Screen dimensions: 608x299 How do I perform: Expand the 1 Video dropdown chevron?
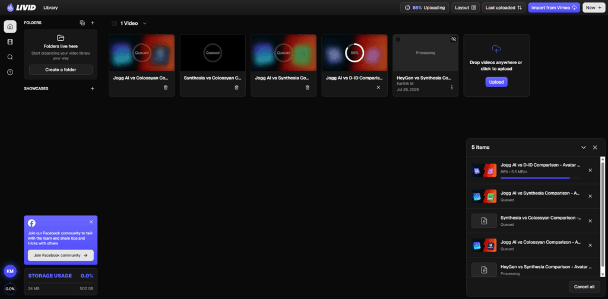(x=145, y=24)
